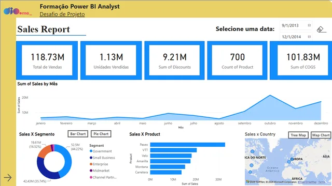Click the janeiro label on month axis

(x=40, y=123)
